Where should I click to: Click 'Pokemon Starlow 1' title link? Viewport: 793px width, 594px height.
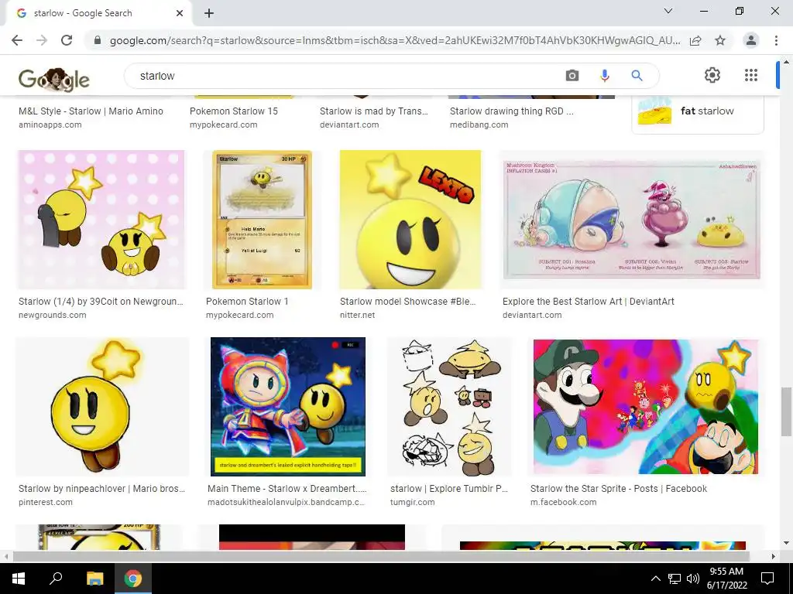247,302
